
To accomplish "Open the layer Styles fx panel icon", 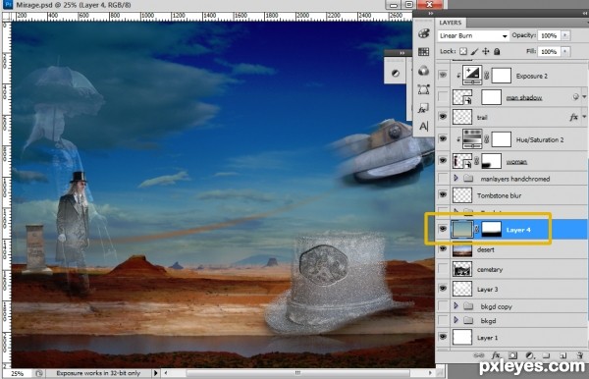I will [422, 109].
